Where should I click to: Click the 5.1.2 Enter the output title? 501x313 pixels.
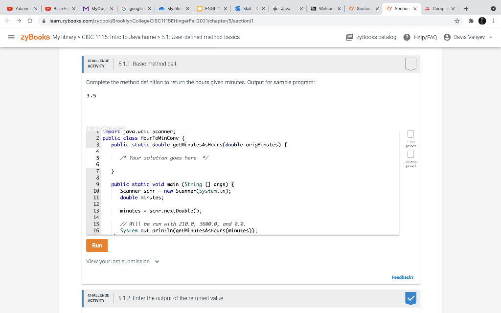click(171, 298)
